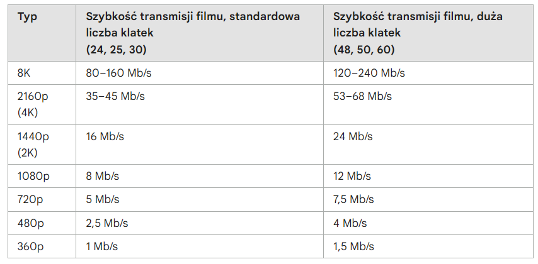Image resolution: width=538 pixels, height=264 pixels.
Task: Click the 120–240 Mb/s cell
Action: pos(369,73)
